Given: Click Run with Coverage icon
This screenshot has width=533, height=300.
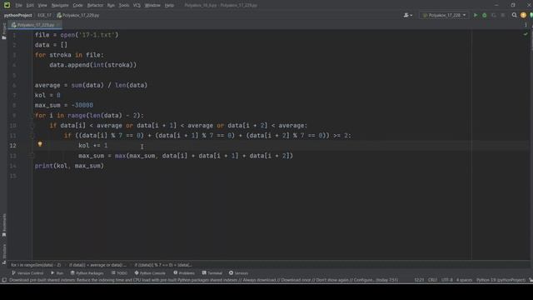Looking at the screenshot, I should point(494,15).
